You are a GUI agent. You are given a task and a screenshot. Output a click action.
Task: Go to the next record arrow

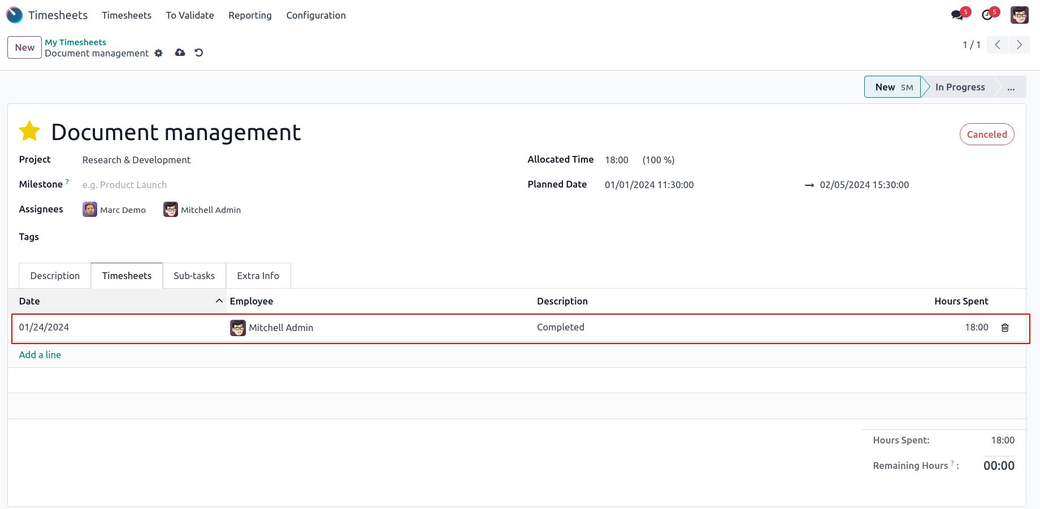click(1019, 45)
